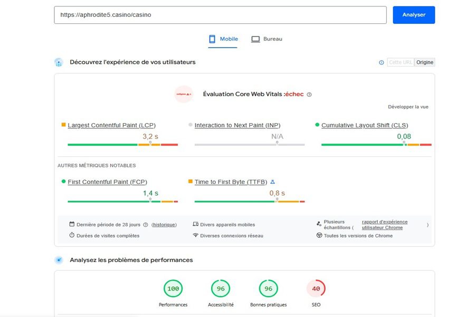Toggle to Cette URL data view
The height and width of the screenshot is (317, 475).
point(401,62)
